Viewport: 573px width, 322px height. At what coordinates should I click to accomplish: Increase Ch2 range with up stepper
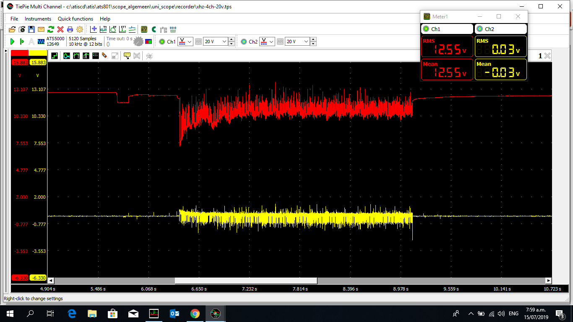click(313, 40)
